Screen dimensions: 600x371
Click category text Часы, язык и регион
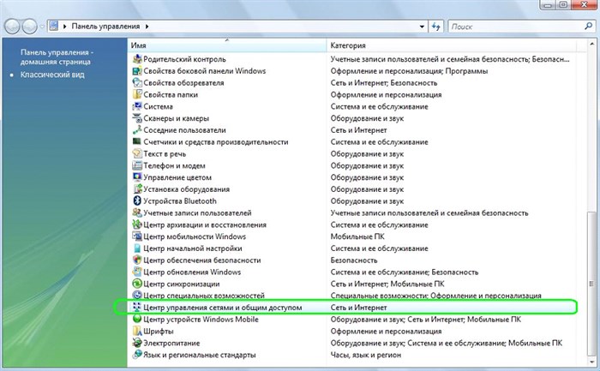tap(365, 355)
